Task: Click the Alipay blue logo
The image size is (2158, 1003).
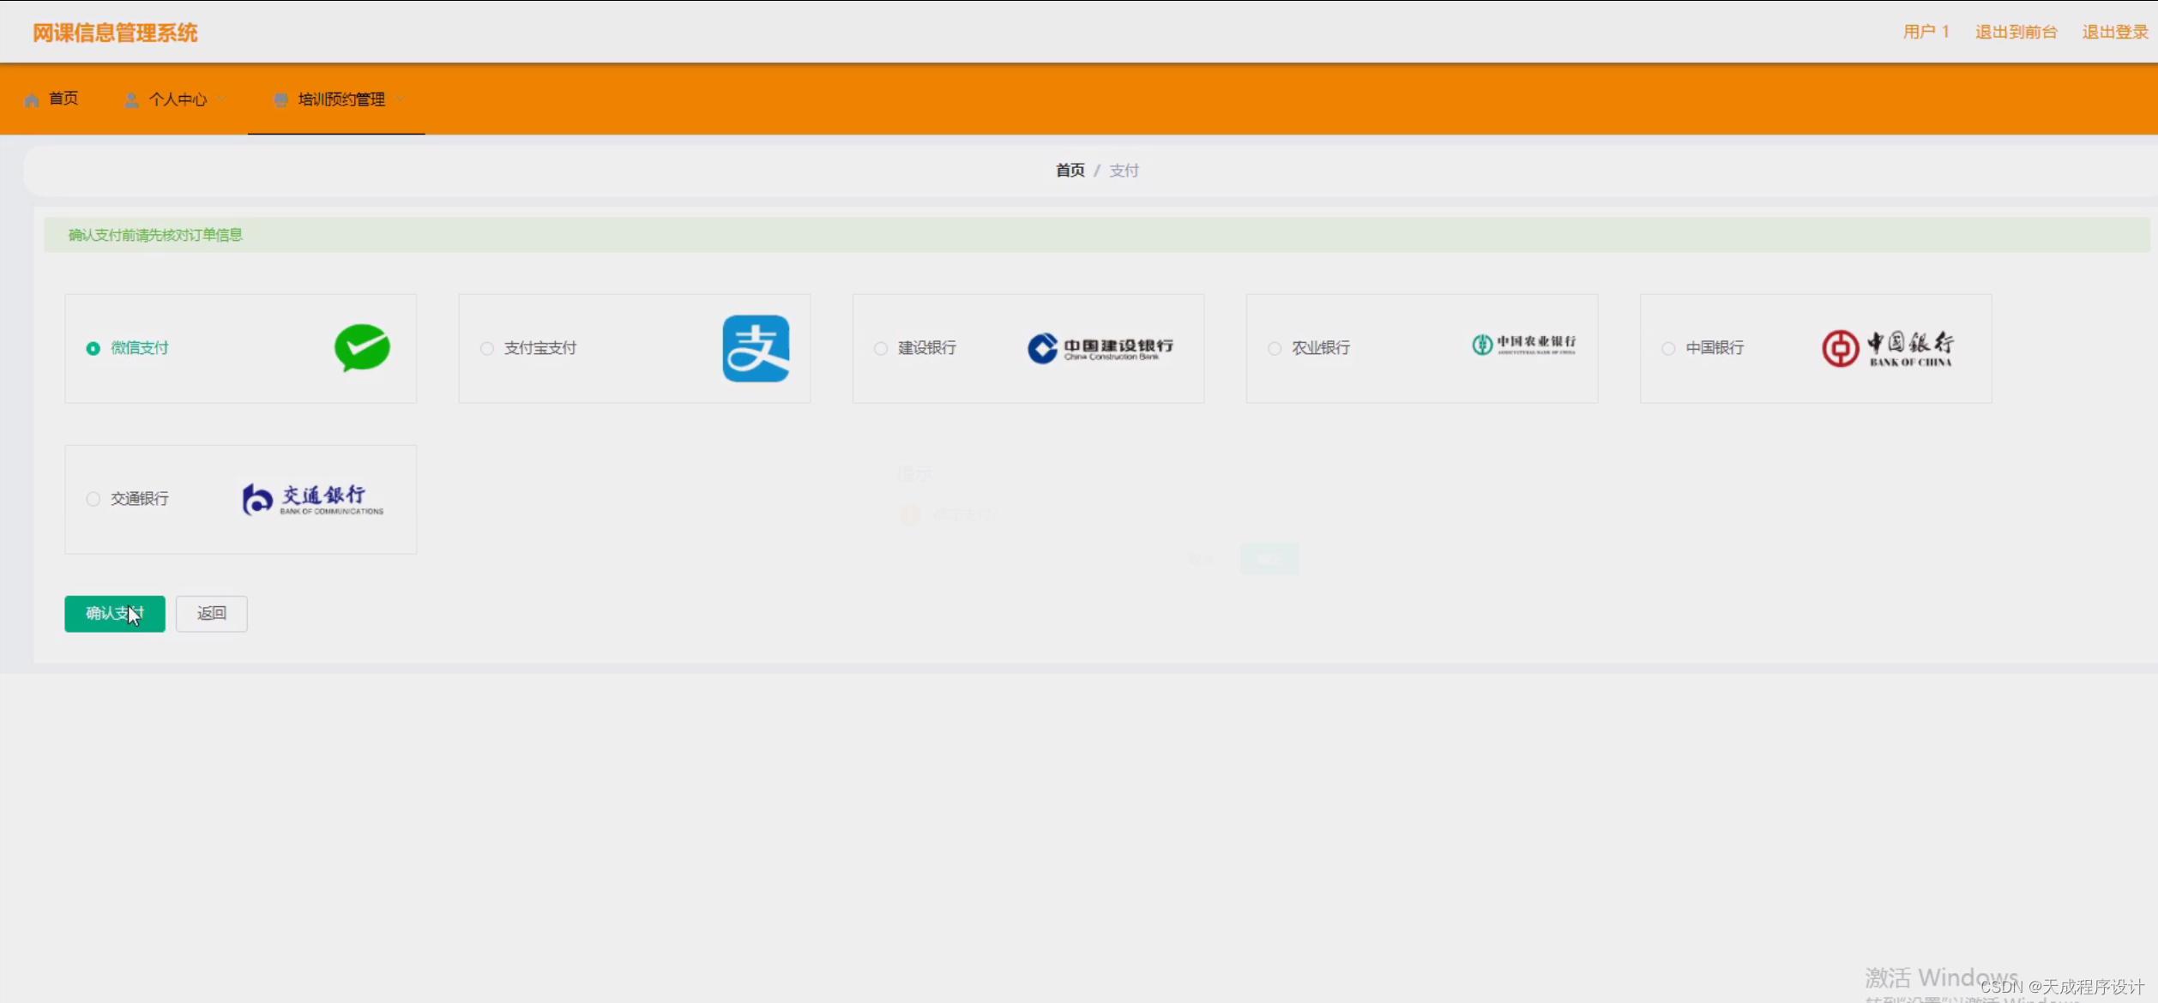Action: coord(756,348)
